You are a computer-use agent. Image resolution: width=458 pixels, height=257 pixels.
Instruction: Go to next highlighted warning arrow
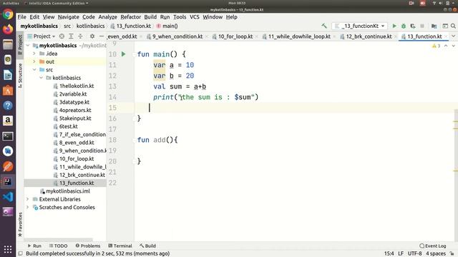pyautogui.click(x=453, y=46)
